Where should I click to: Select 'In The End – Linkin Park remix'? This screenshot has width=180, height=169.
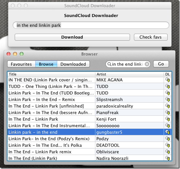point(40,152)
